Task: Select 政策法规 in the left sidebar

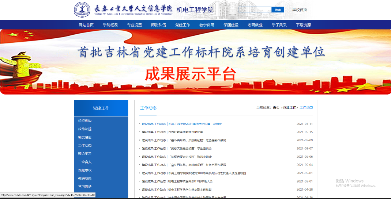Action: [85, 129]
